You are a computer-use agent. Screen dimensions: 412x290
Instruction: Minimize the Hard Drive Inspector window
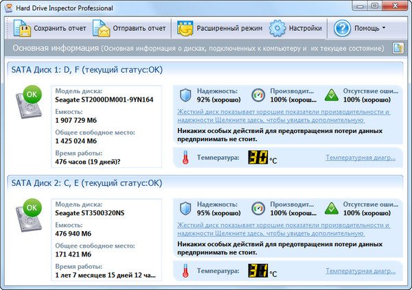[360, 5]
